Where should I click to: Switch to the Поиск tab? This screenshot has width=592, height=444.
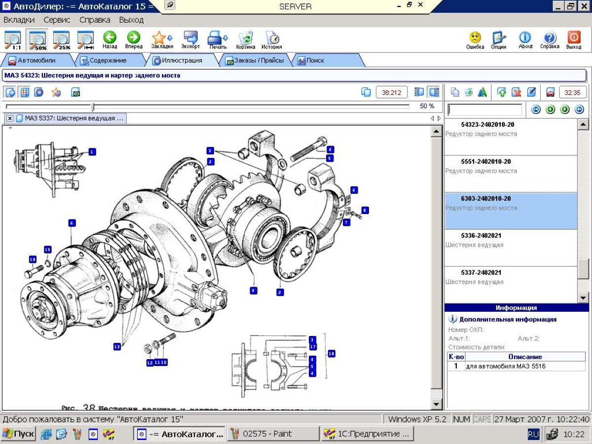tap(316, 61)
